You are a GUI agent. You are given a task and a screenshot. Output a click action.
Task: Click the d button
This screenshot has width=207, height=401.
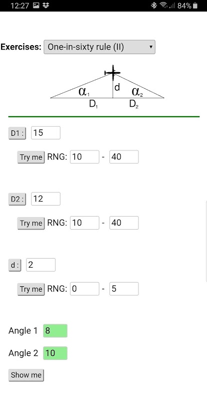(14, 265)
